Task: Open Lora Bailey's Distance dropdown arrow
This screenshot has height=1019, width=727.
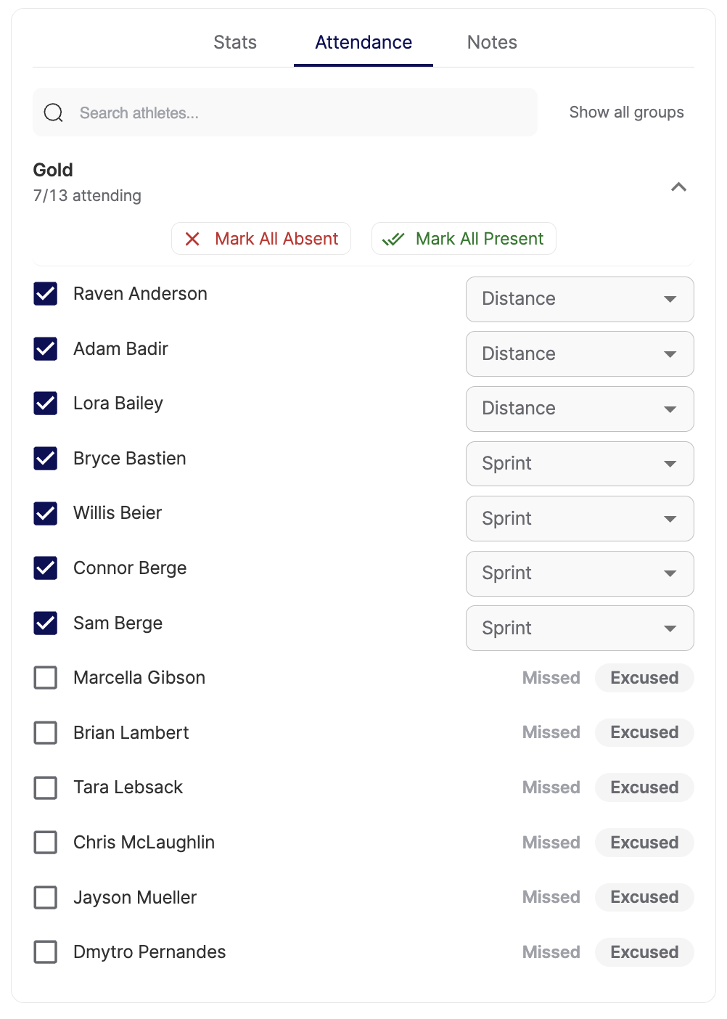Action: 670,409
